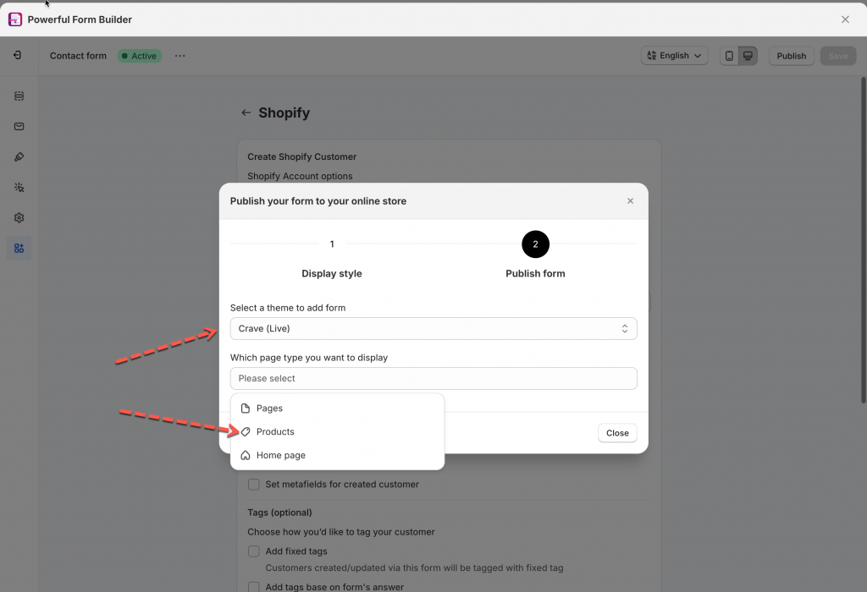867x592 pixels.
Task: Open the paintbrush appearance sidebar icon
Action: 19,157
